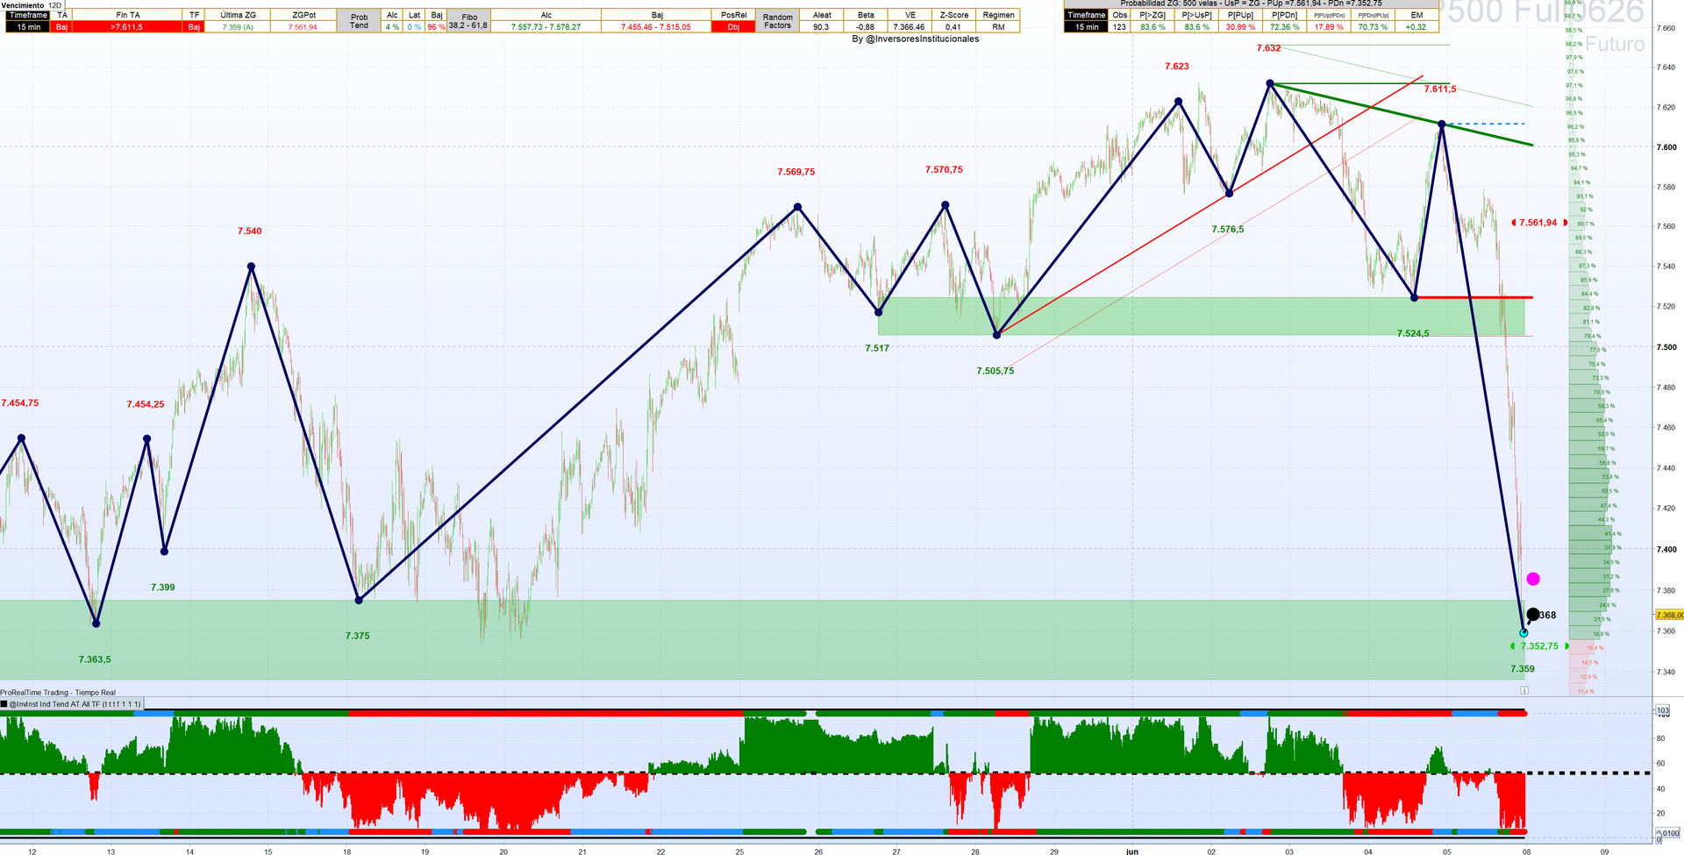
Task: Select the black dot marker labeled 368
Action: pyautogui.click(x=1533, y=615)
